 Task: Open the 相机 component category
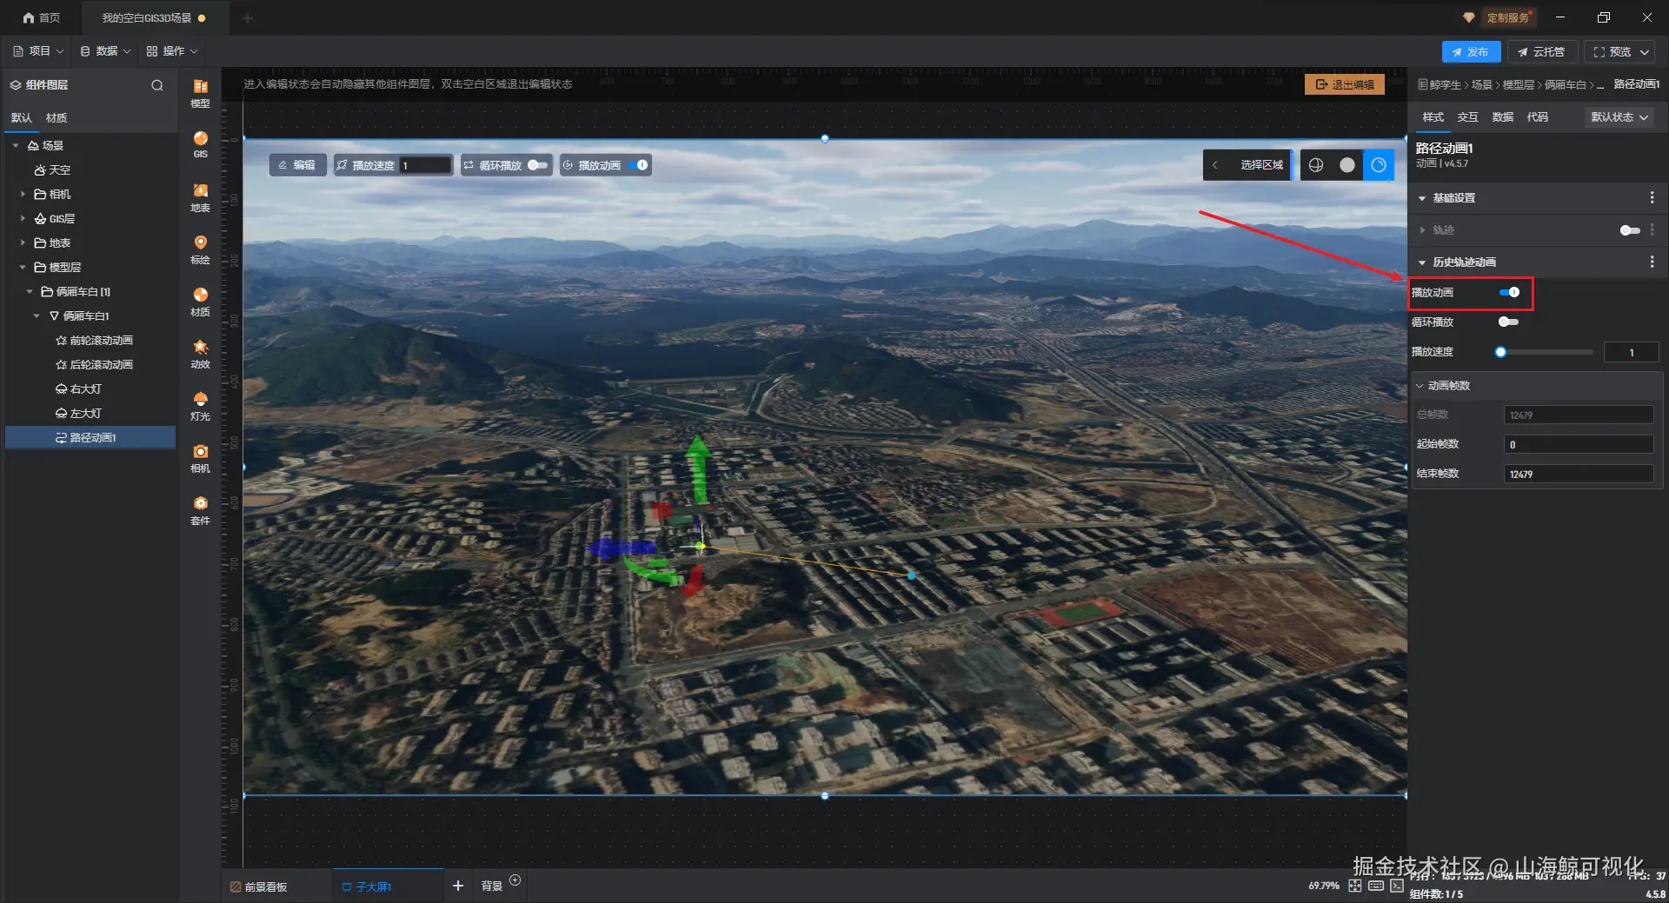pyautogui.click(x=200, y=458)
